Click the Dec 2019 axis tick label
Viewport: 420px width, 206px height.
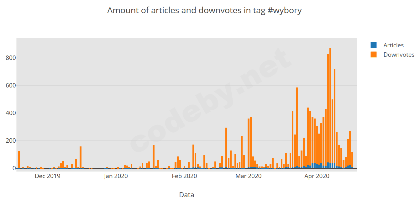[x=48, y=176]
